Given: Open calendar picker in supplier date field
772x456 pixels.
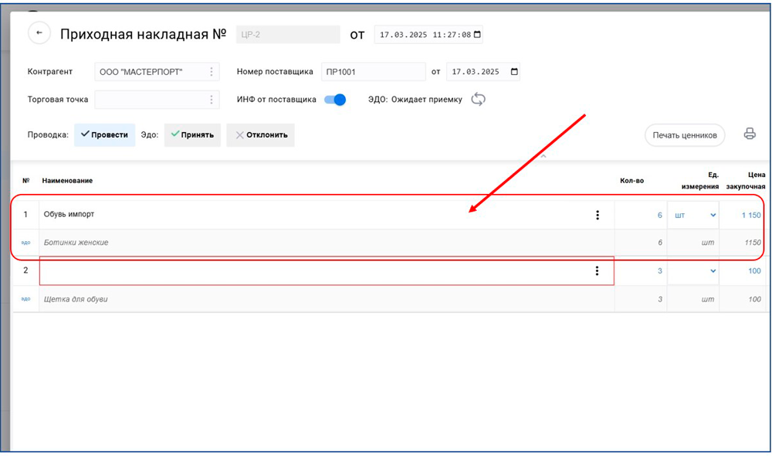Looking at the screenshot, I should 514,72.
